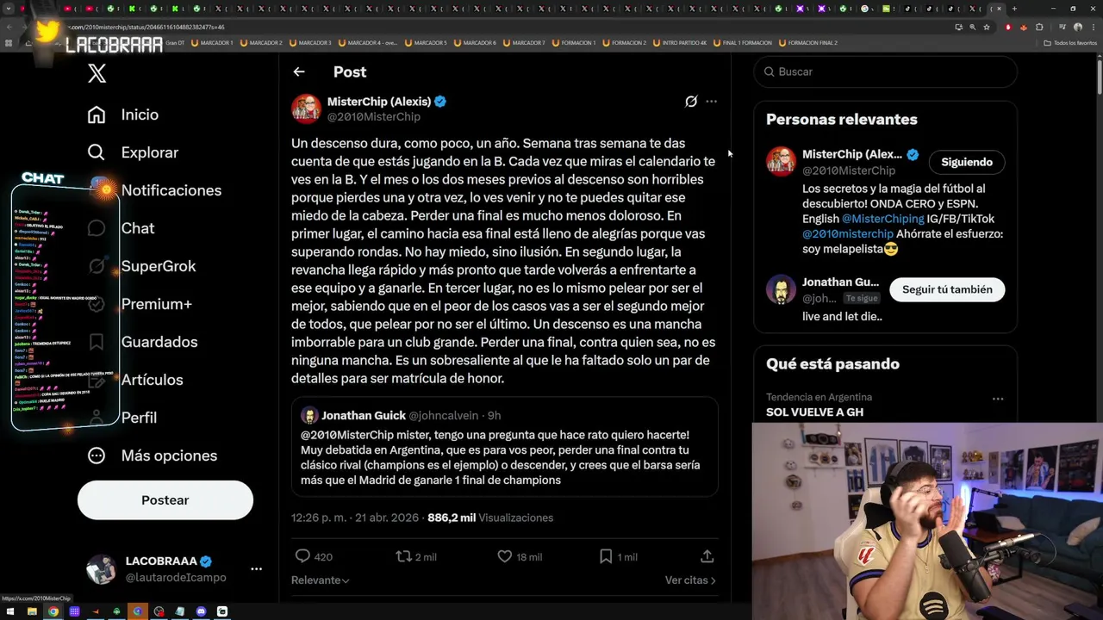Open more options for the Argentina trend
1103x620 pixels.
998,399
